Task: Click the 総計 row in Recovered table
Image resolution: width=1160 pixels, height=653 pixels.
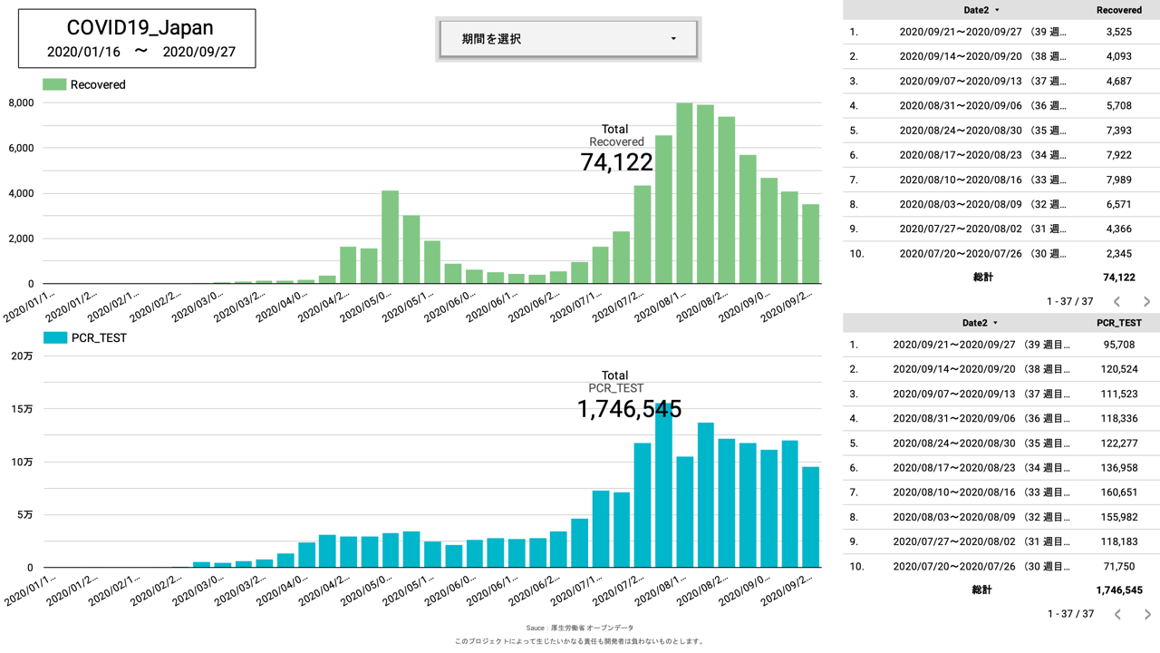Action: click(x=982, y=277)
